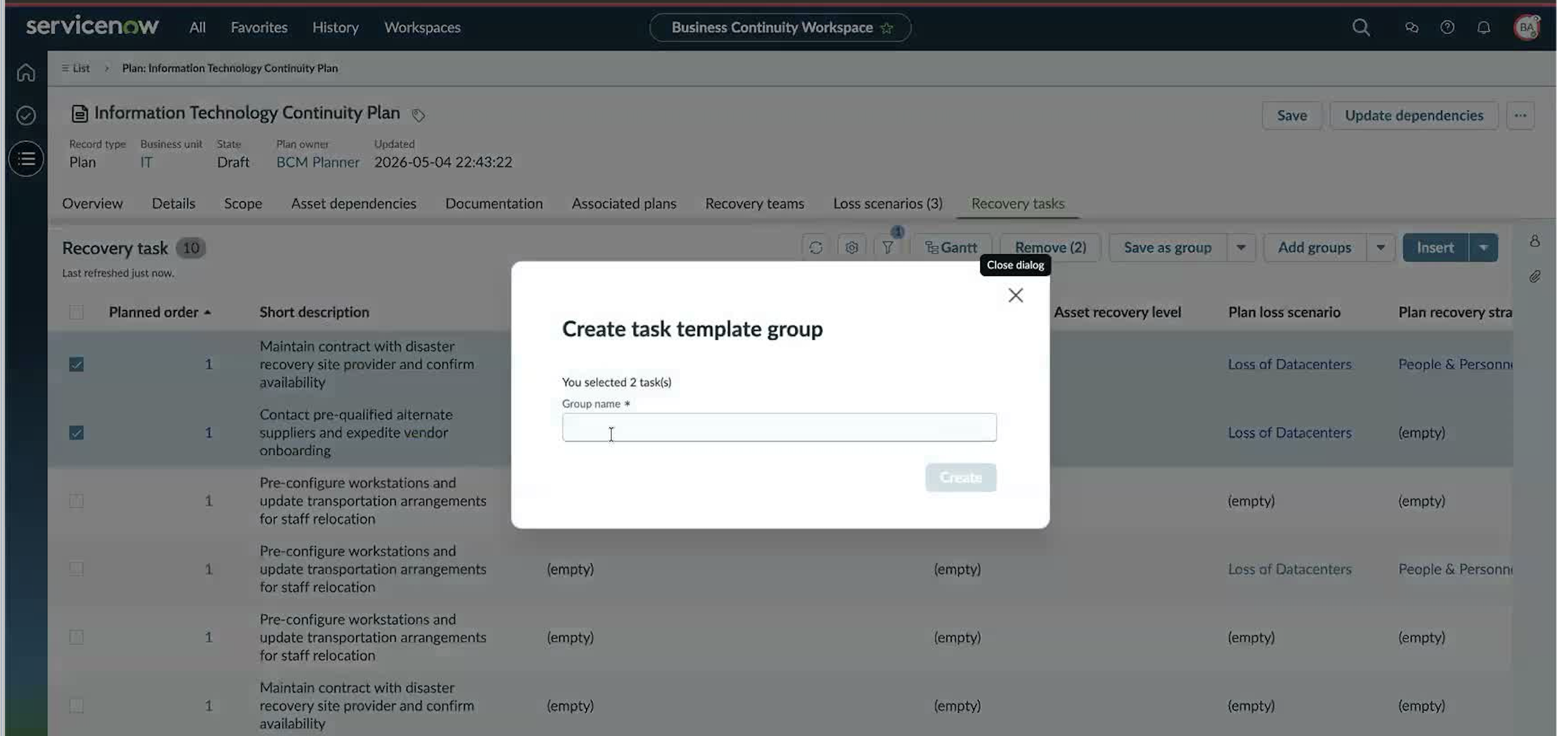Sort by Planned order column
The width and height of the screenshot is (1557, 736).
[x=160, y=312]
